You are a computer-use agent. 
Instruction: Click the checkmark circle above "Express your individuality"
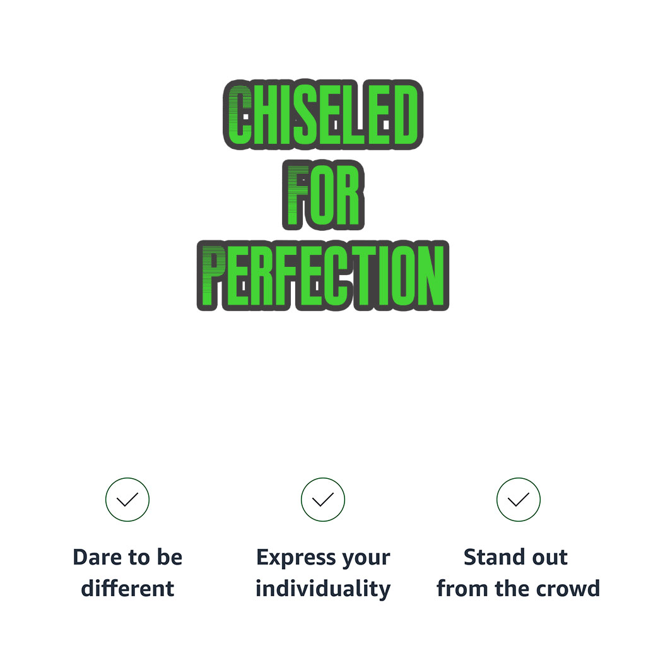323,500
